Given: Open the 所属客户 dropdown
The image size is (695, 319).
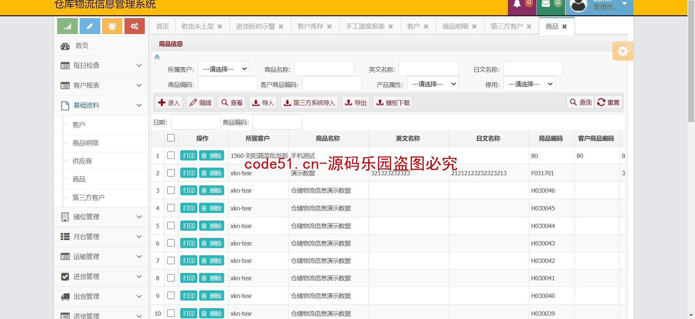Looking at the screenshot, I should click(223, 69).
